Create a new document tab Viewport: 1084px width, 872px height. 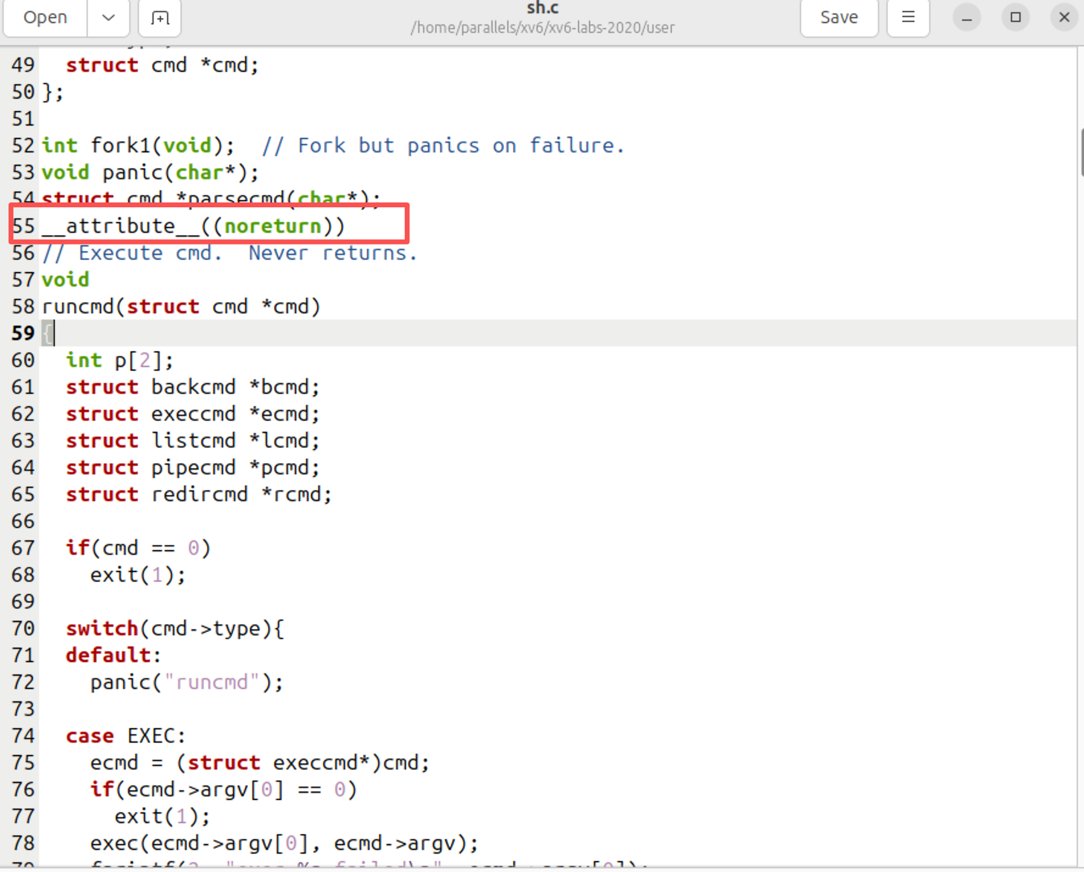160,18
